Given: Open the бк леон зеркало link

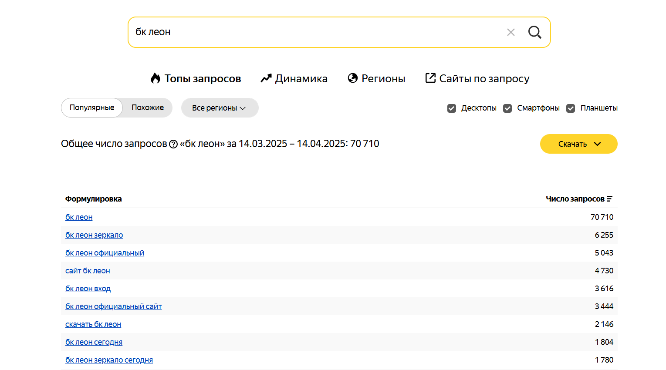Looking at the screenshot, I should click(x=94, y=235).
